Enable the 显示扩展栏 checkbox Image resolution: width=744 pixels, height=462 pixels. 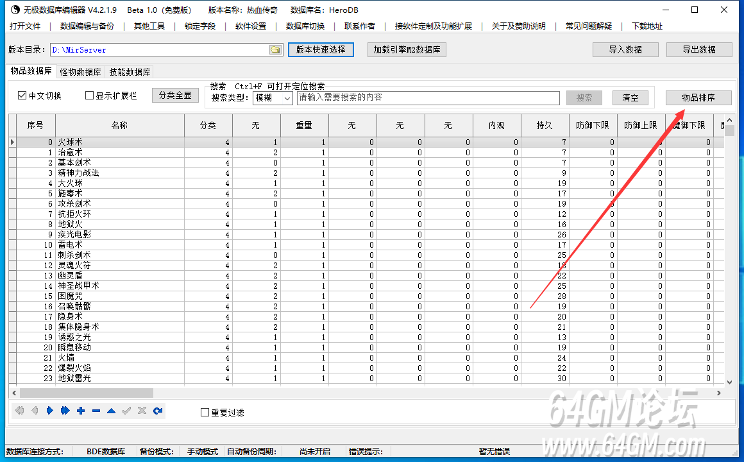pos(89,96)
